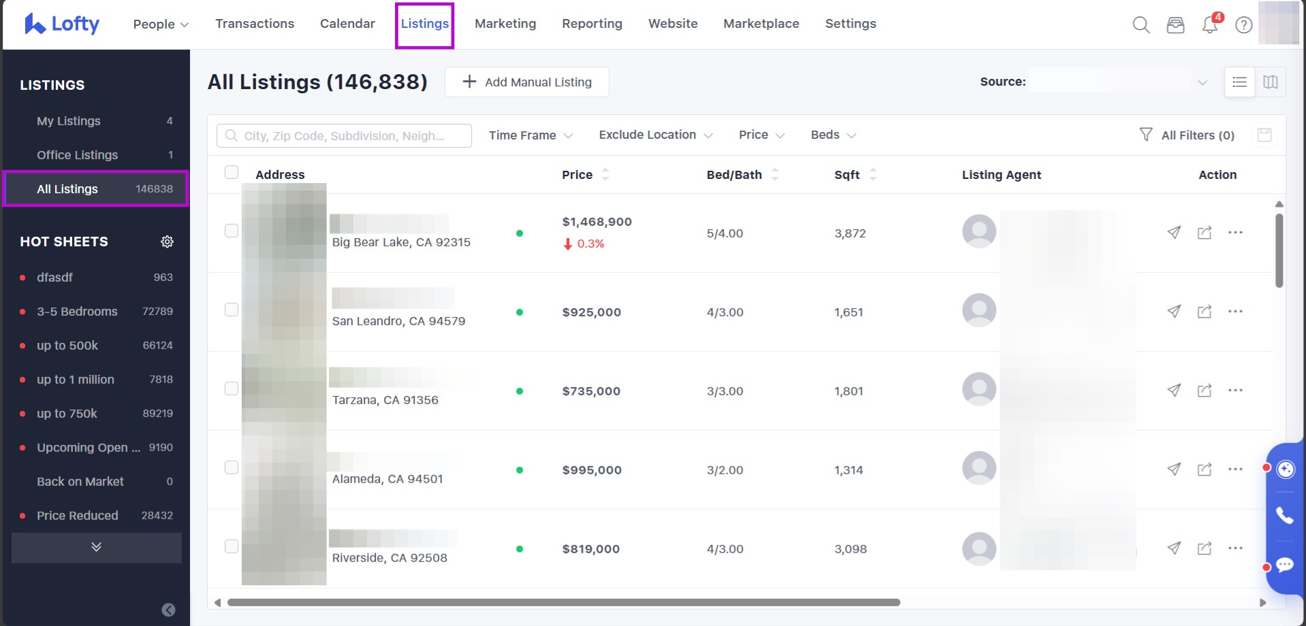1306x626 pixels.
Task: Open the Price filter dropdown
Action: tap(761, 135)
